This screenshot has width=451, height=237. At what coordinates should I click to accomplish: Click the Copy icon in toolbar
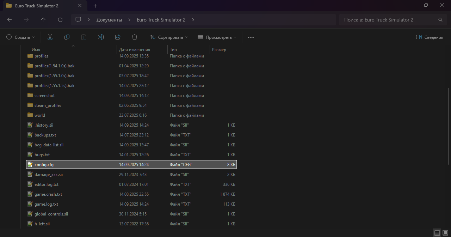pos(67,37)
